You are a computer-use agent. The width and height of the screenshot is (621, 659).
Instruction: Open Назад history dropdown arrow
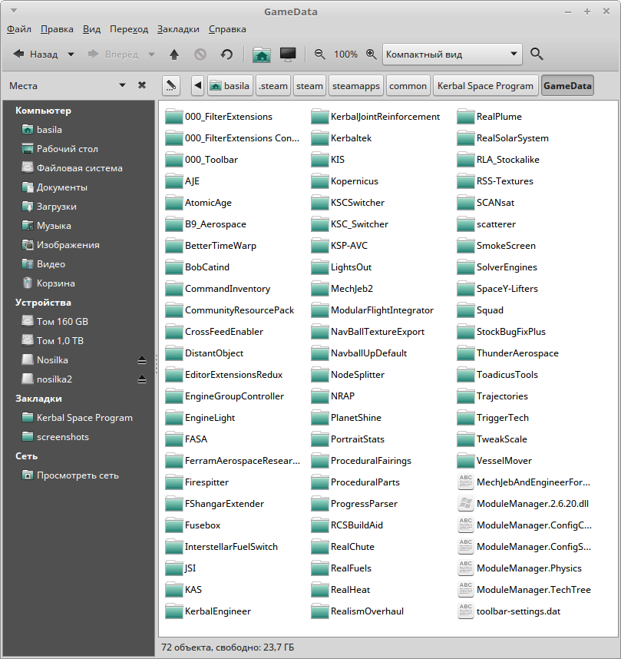point(71,55)
